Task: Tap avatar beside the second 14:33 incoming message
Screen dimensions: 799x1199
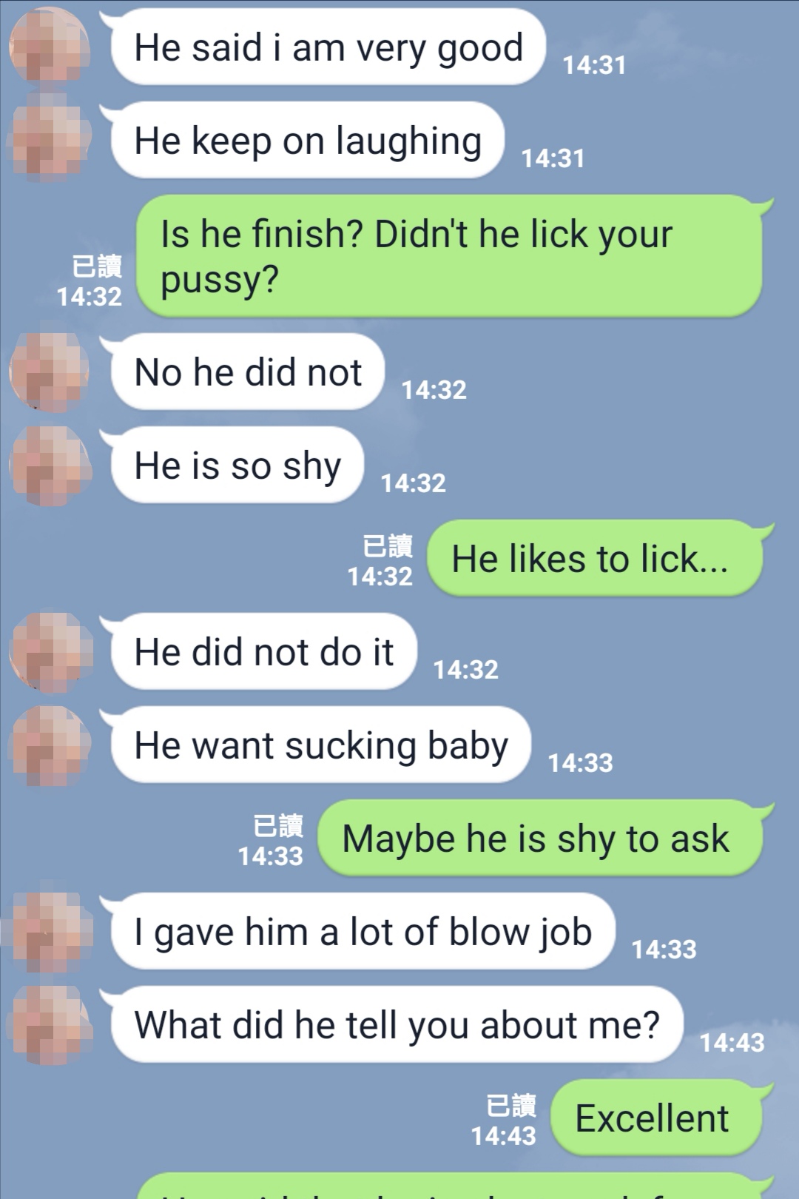Action: [50, 931]
